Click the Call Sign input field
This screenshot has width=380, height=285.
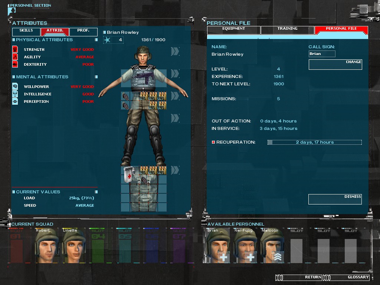coord(322,54)
